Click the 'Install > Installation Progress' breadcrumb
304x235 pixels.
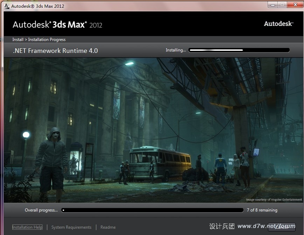39,40
